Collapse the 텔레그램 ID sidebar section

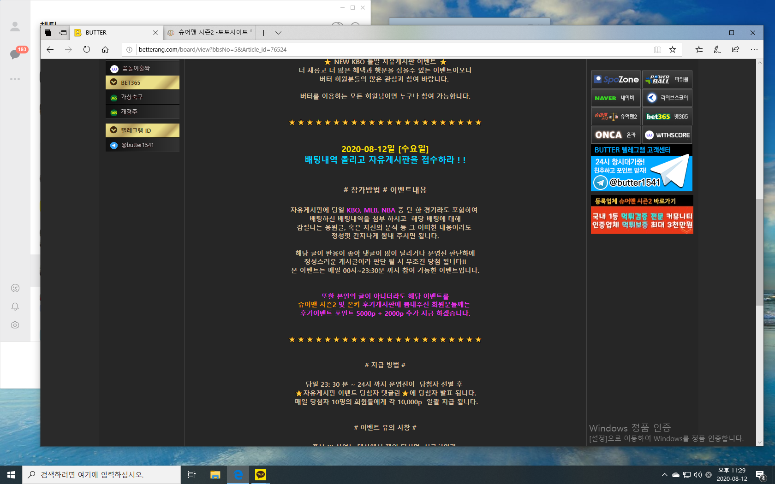[113, 130]
